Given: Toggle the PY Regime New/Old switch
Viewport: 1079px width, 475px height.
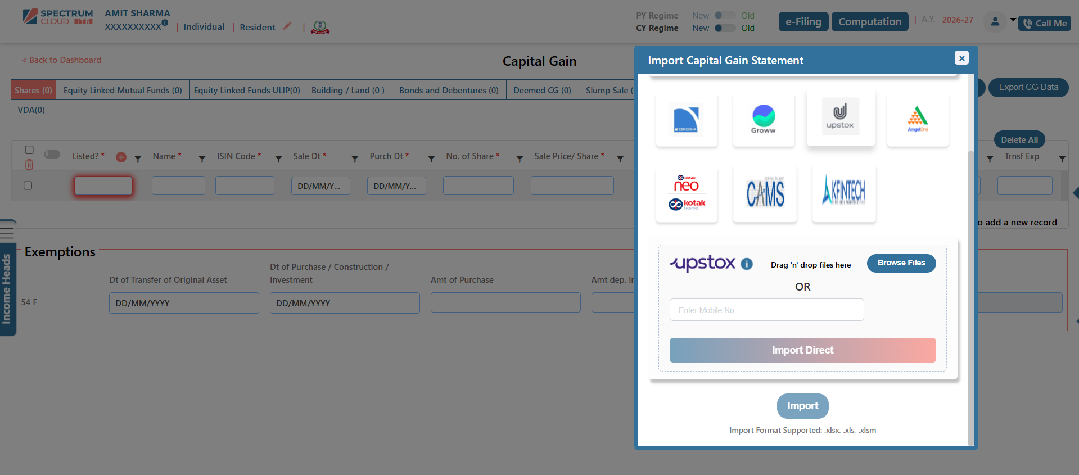Looking at the screenshot, I should coord(725,16).
